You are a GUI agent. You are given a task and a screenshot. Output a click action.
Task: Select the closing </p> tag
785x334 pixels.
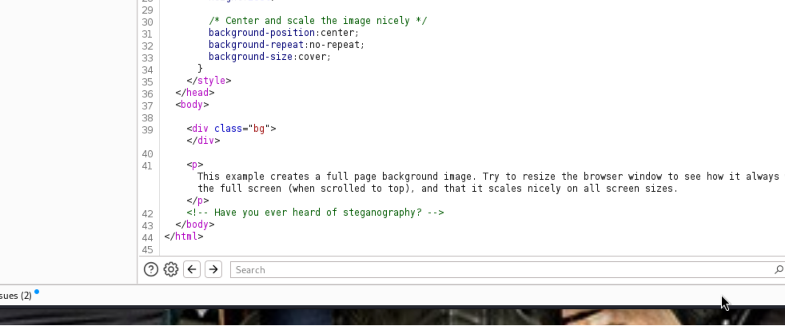click(x=197, y=201)
